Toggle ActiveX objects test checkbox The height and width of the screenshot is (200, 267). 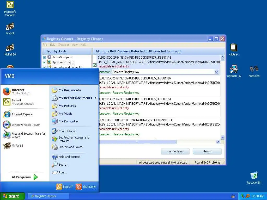click(x=44, y=57)
